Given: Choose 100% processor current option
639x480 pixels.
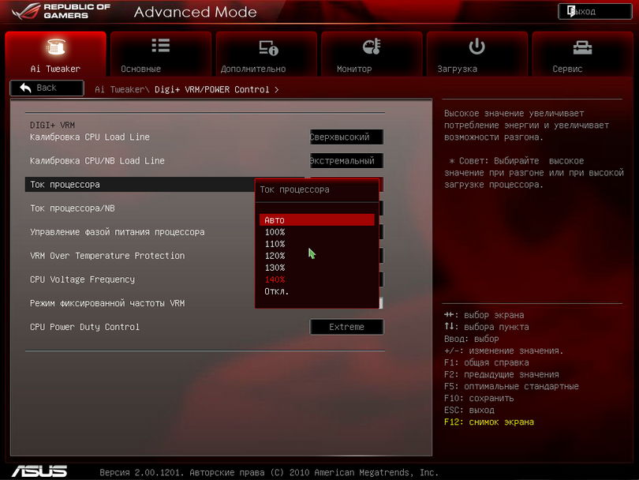Looking at the screenshot, I should [275, 232].
